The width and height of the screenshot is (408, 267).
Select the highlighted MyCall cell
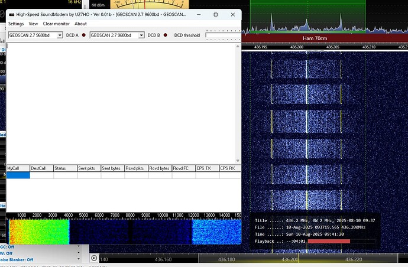click(x=18, y=175)
